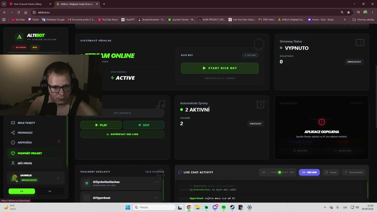
Task: Open the Chrome three-dot menu
Action: (x=372, y=12)
